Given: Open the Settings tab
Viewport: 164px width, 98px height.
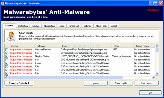Looking at the screenshot, I should pos(87,26).
